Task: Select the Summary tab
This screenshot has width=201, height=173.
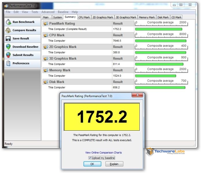Action: click(70, 17)
